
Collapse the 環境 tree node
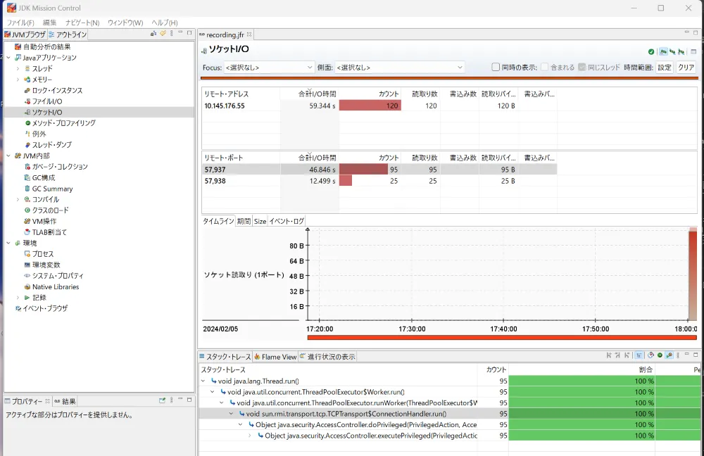(8, 243)
